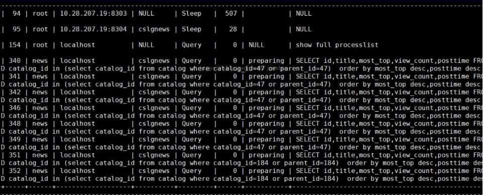Click process ID 348
This screenshot has height=195, width=483.
click(x=15, y=124)
